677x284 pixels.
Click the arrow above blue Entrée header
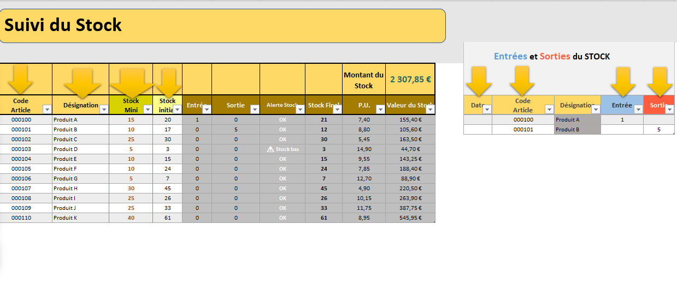[623, 81]
